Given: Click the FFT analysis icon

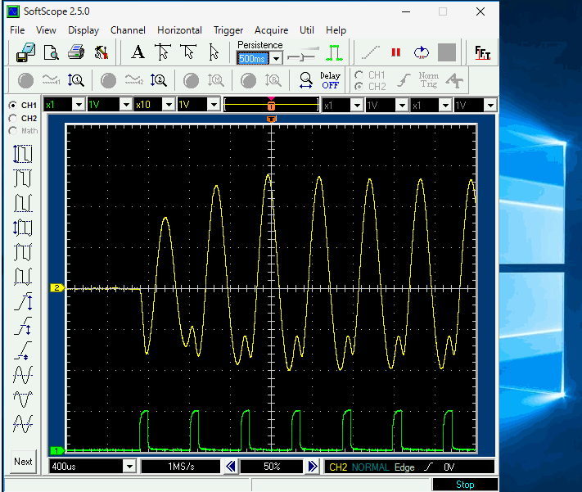Looking at the screenshot, I should [x=483, y=53].
